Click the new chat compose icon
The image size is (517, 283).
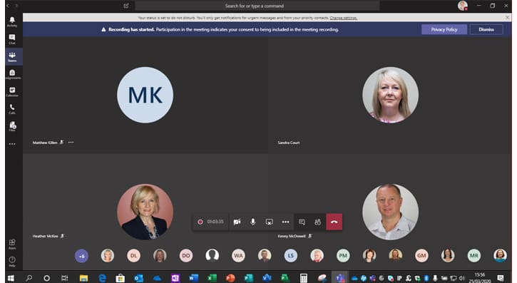click(x=126, y=6)
